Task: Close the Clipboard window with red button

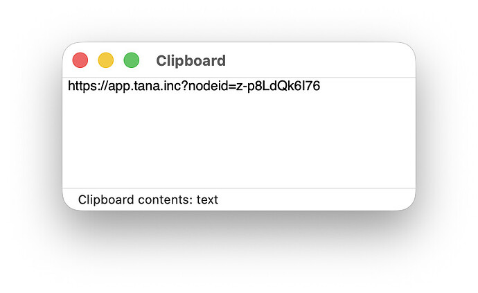Action: (x=80, y=61)
